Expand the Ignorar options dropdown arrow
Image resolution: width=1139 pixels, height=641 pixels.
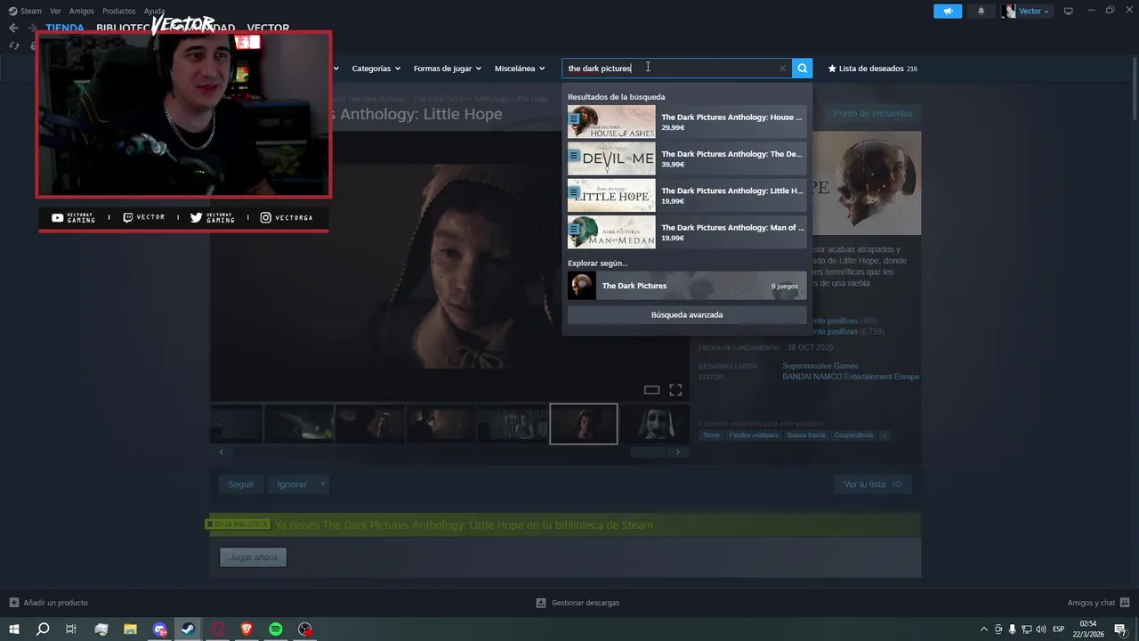[x=323, y=484]
